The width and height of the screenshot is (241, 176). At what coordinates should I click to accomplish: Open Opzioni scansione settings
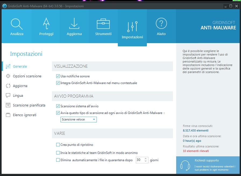pyautogui.click(x=27, y=76)
